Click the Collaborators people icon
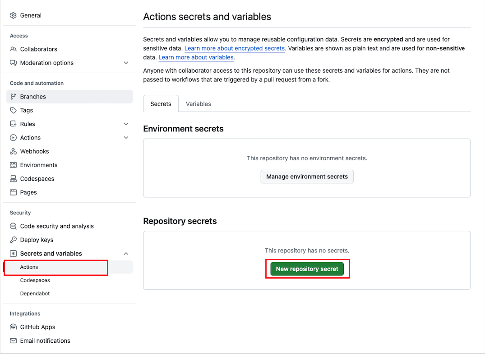 13,49
